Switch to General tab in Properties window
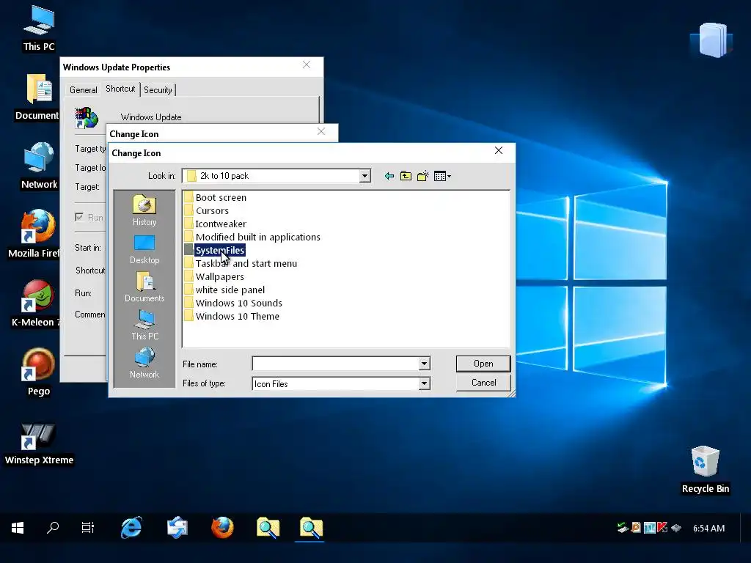 pyautogui.click(x=84, y=90)
